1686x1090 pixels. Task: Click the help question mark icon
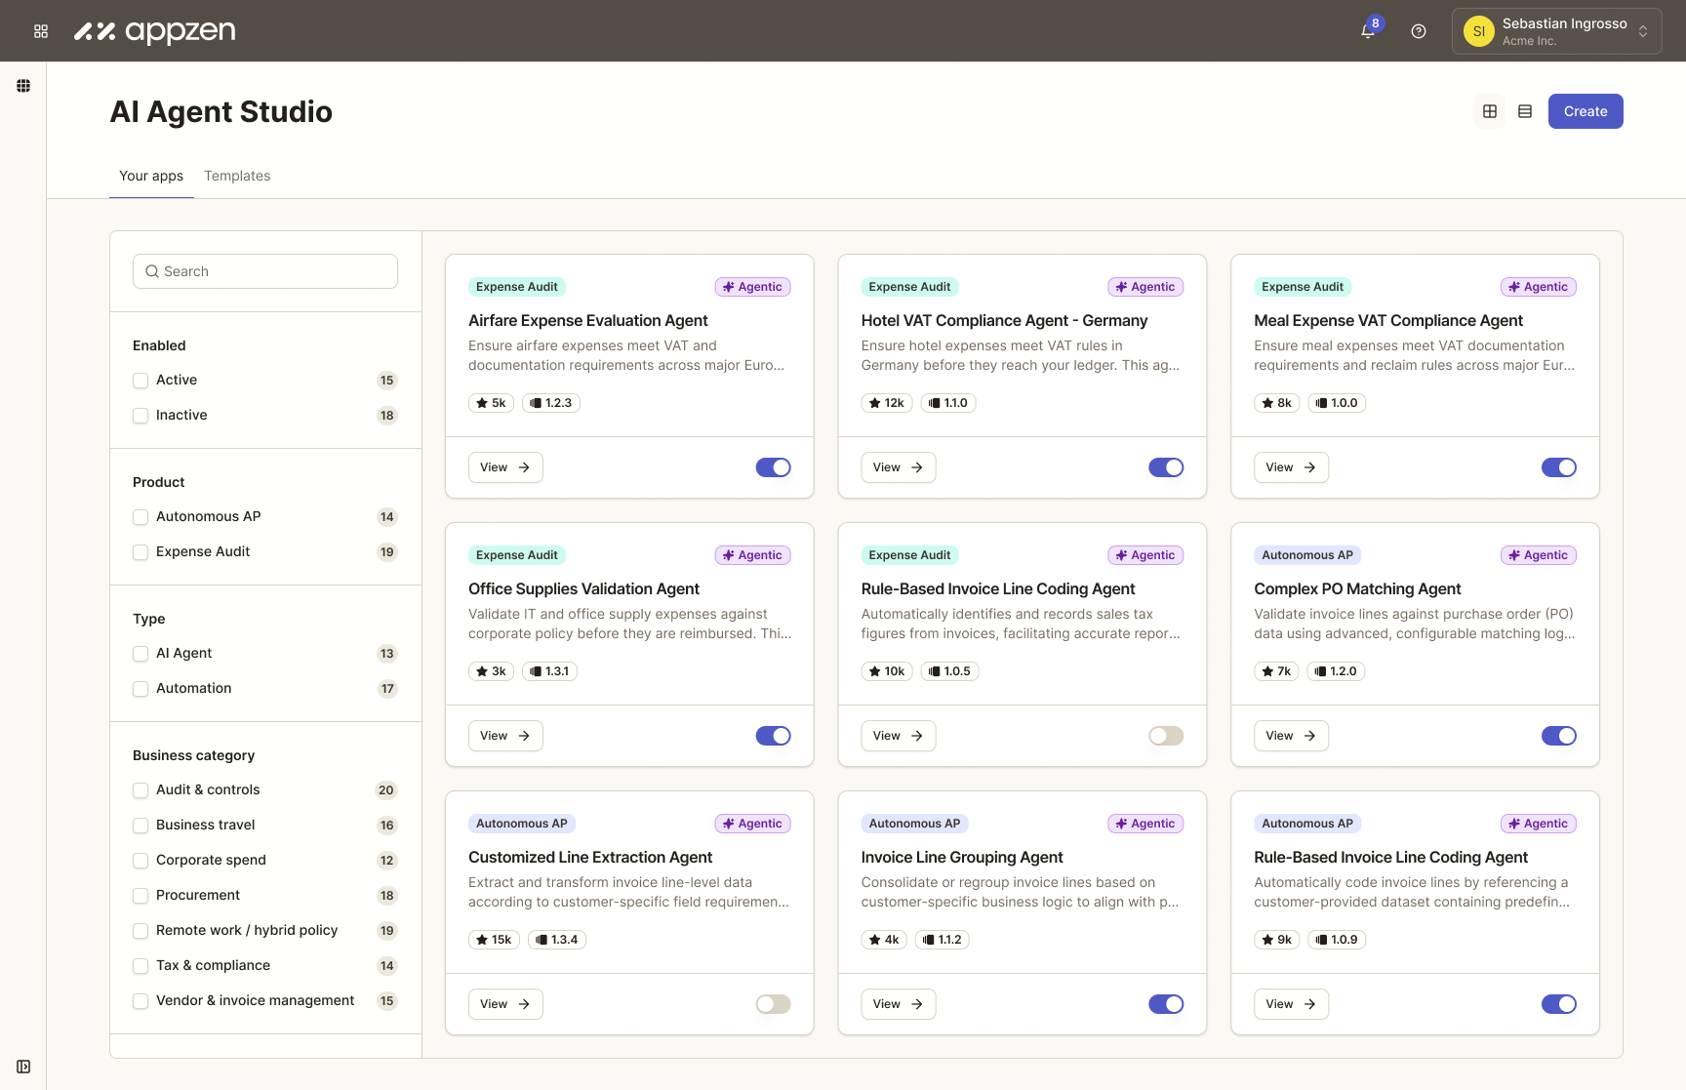tap(1419, 31)
